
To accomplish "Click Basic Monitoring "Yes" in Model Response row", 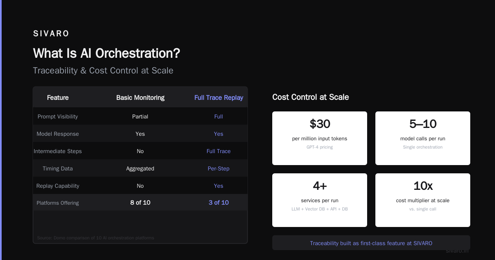I will click(140, 134).
